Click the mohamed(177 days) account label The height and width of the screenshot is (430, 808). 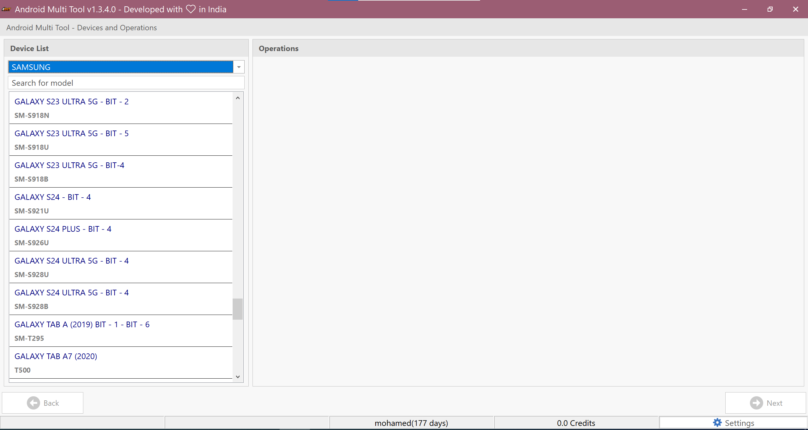(411, 423)
